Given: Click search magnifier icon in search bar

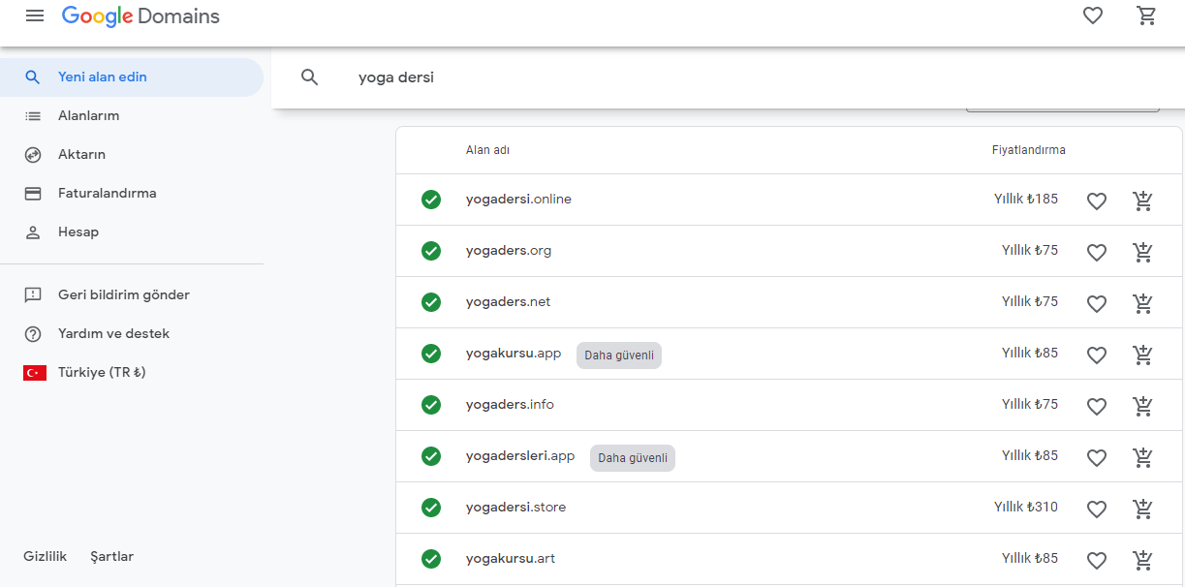Looking at the screenshot, I should (310, 77).
